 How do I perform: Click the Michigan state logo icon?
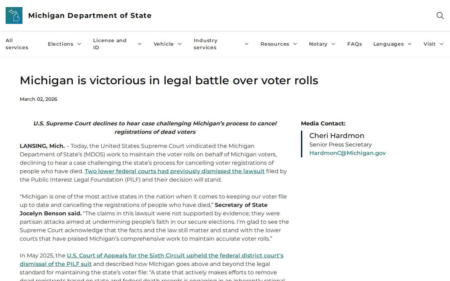point(14,15)
